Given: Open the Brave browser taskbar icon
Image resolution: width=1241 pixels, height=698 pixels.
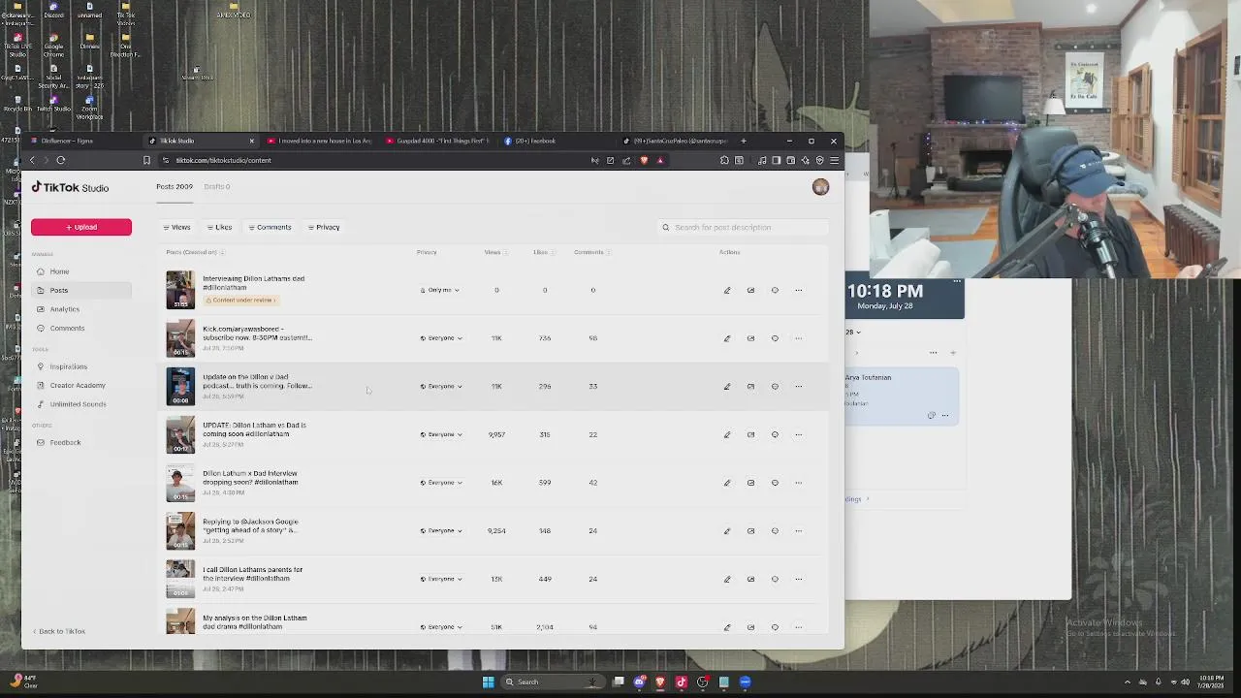Looking at the screenshot, I should [660, 682].
